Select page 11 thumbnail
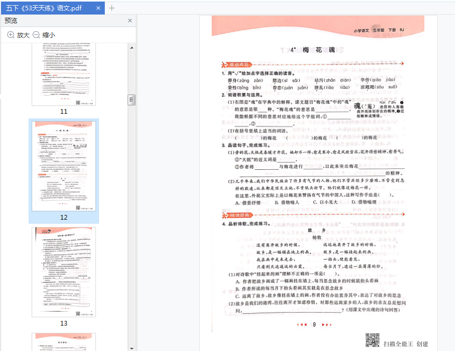This screenshot has width=455, height=351. click(64, 74)
